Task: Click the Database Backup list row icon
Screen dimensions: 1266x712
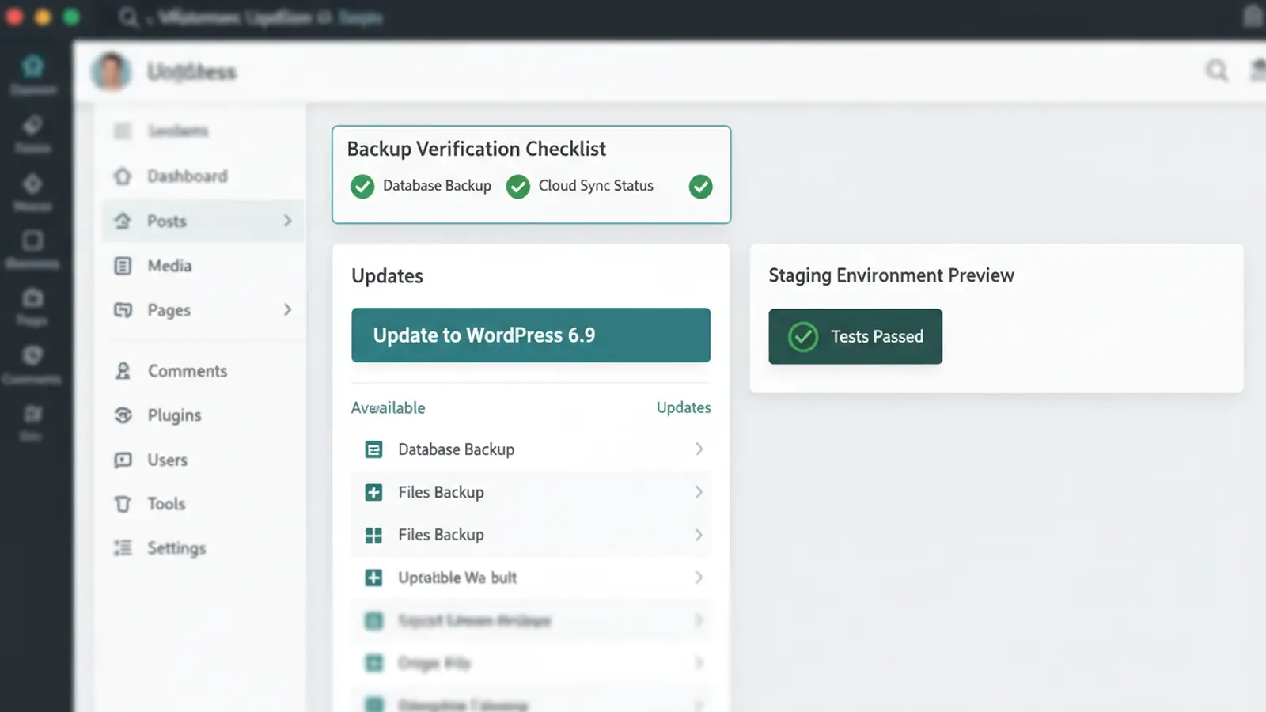Action: (373, 449)
